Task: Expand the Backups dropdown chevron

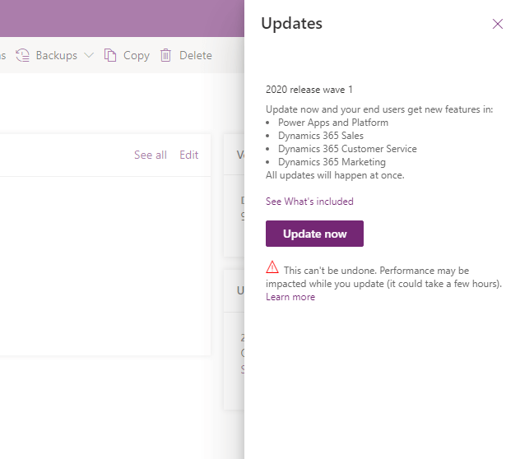Action: tap(89, 55)
